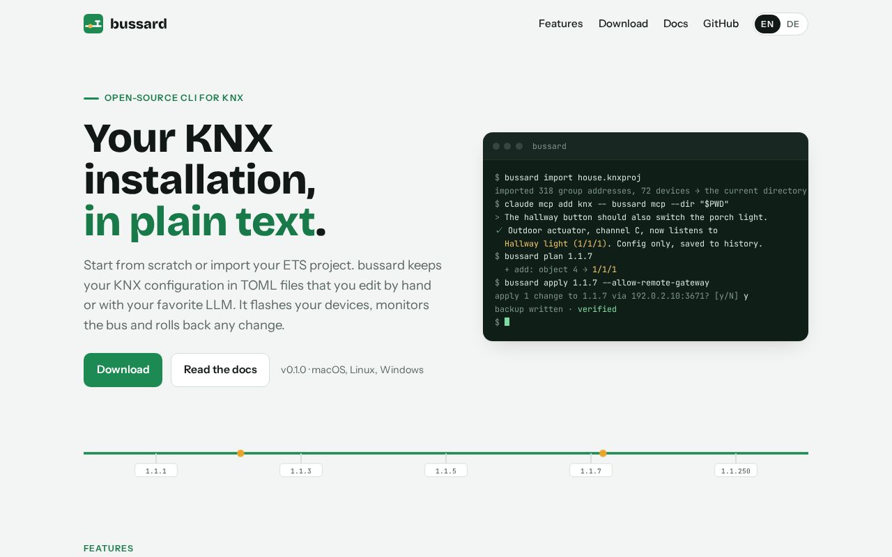Visit the GitHub nav link
892x557 pixels.
click(721, 24)
